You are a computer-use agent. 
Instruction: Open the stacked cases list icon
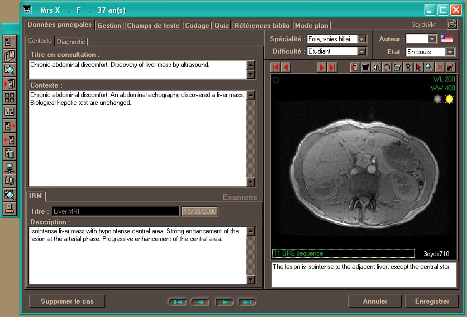tap(9, 56)
